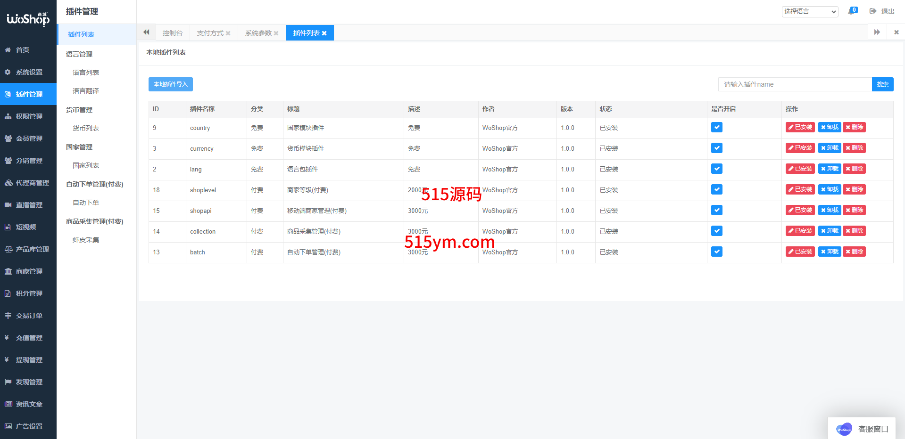Image resolution: width=905 pixels, height=439 pixels.
Task: Focus the plugin name search field
Action: point(795,84)
